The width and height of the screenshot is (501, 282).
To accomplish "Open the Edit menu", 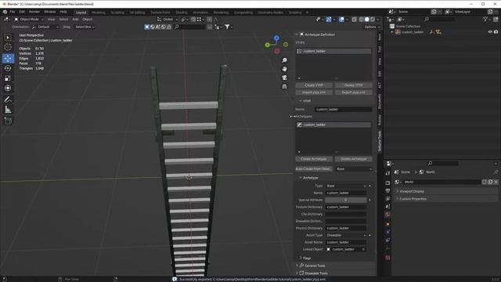I will tap(22, 12).
